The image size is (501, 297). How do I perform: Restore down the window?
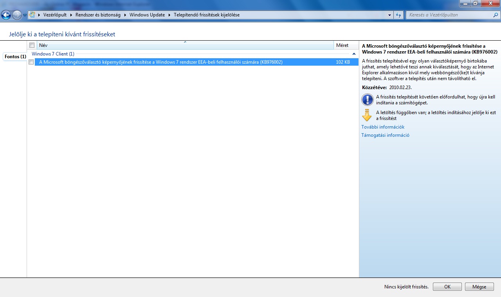pyautogui.click(x=475, y=3)
